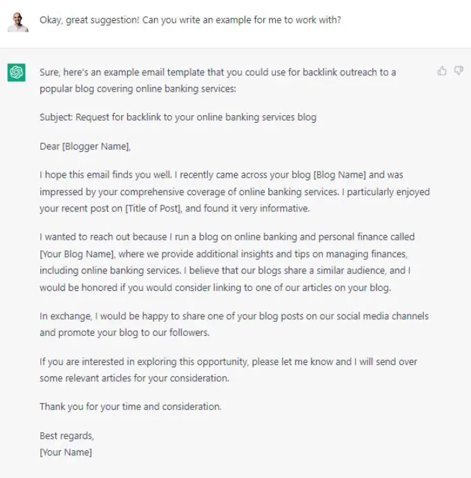Click the user's message asking for an example
Viewport: 471px width, 478px height.
click(x=190, y=20)
